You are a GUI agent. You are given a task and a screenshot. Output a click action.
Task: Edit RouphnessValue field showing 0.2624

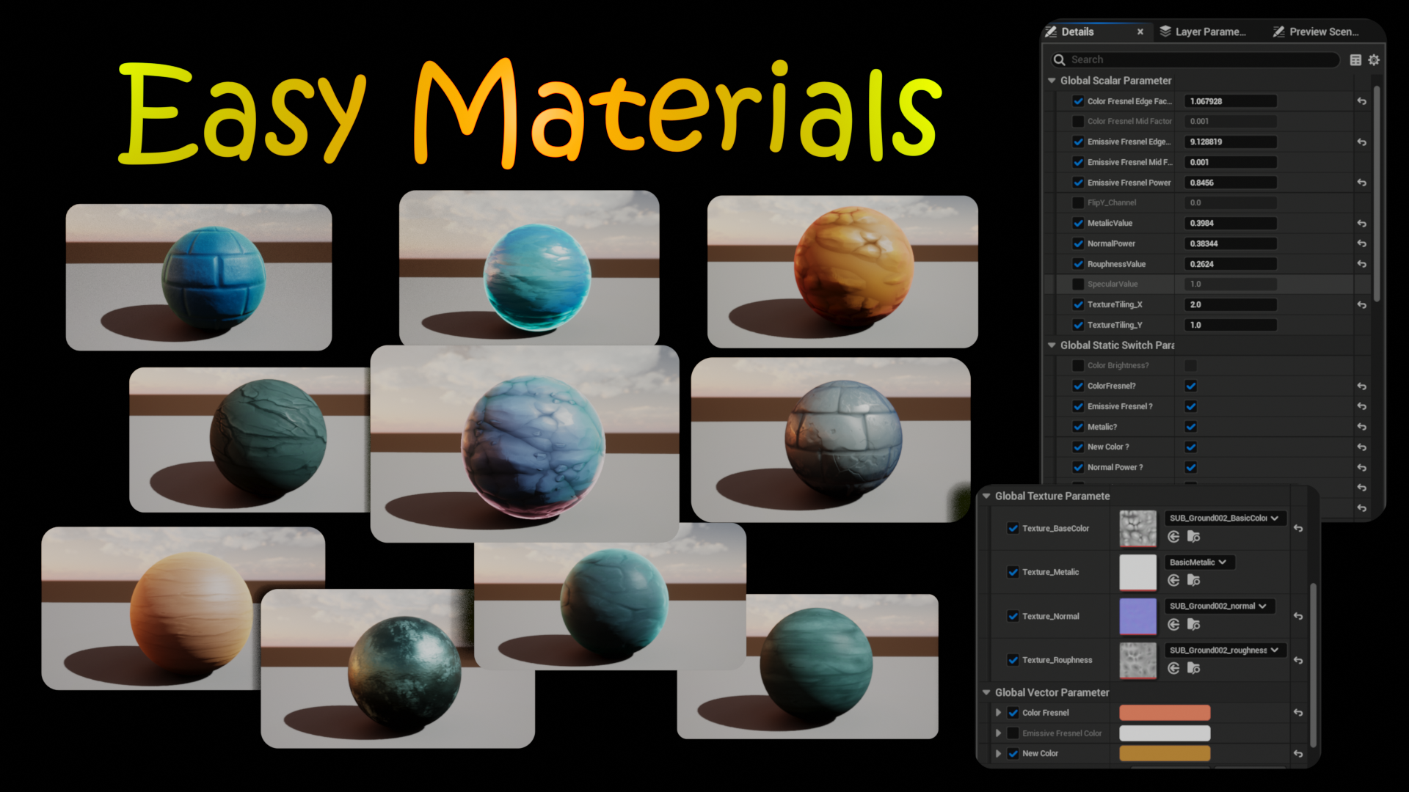[x=1231, y=264]
